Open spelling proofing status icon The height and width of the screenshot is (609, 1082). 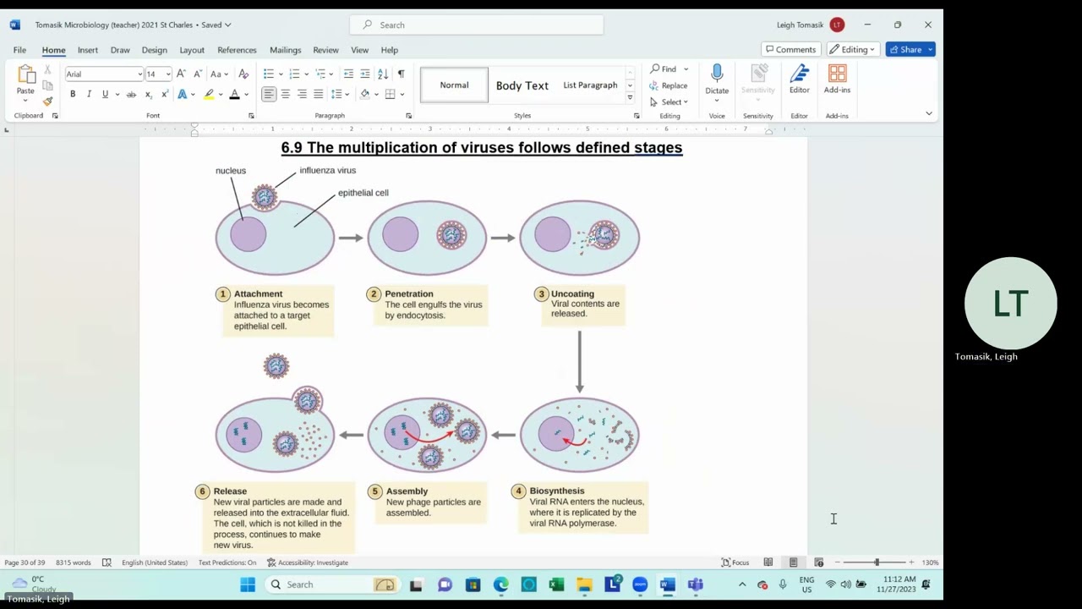point(107,562)
